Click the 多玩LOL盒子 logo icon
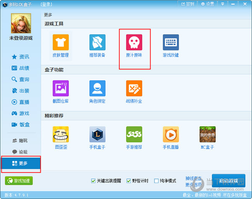 coord(5,5)
